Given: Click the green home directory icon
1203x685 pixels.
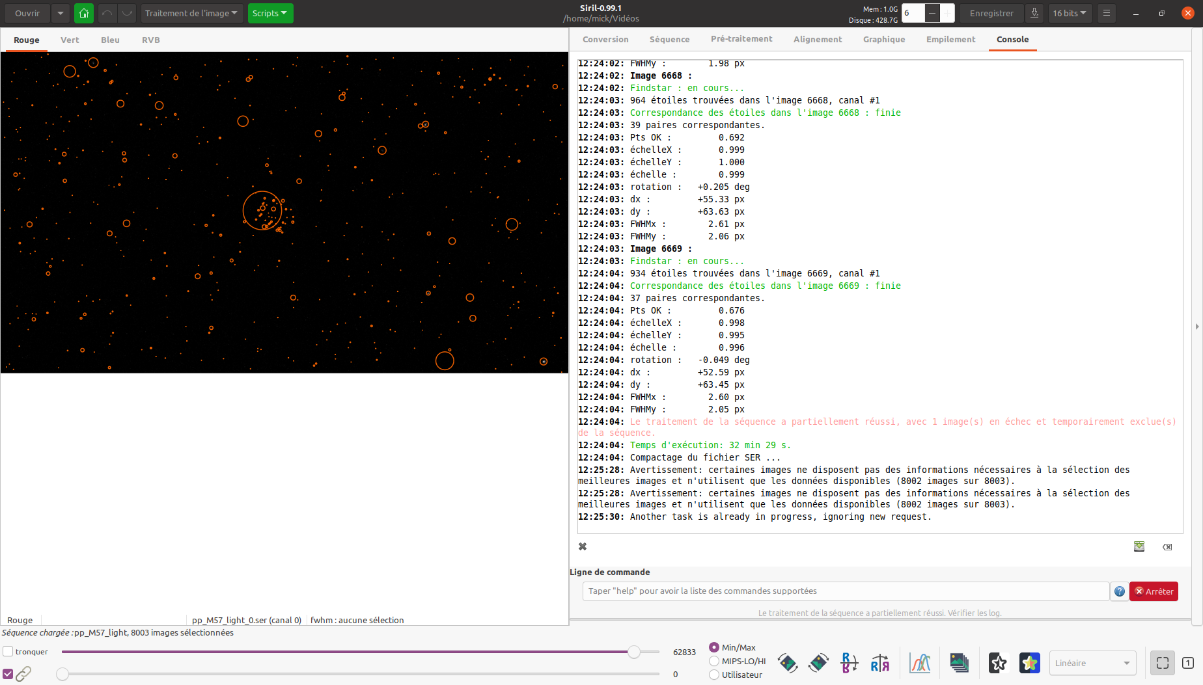Looking at the screenshot, I should tap(84, 13).
